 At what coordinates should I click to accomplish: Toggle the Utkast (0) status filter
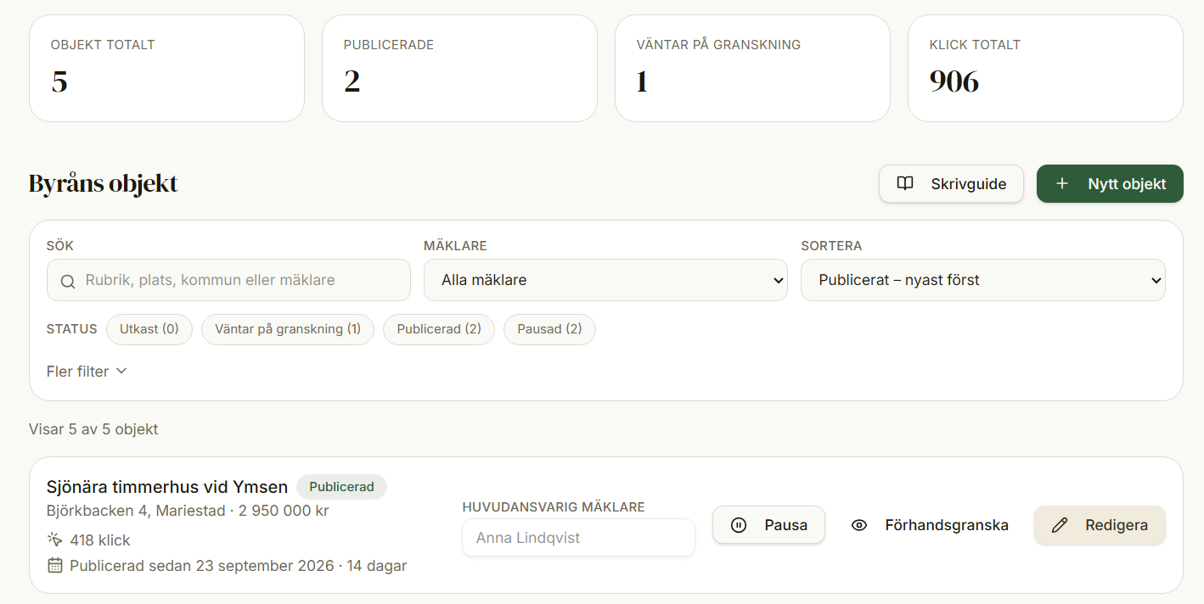149,329
